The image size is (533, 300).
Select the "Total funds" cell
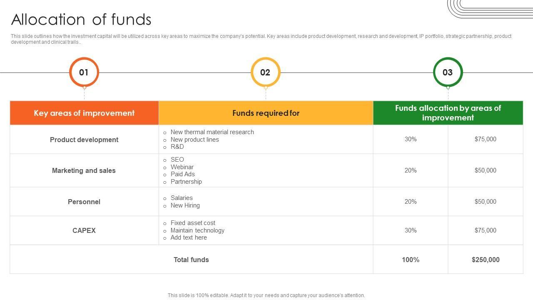pos(191,260)
